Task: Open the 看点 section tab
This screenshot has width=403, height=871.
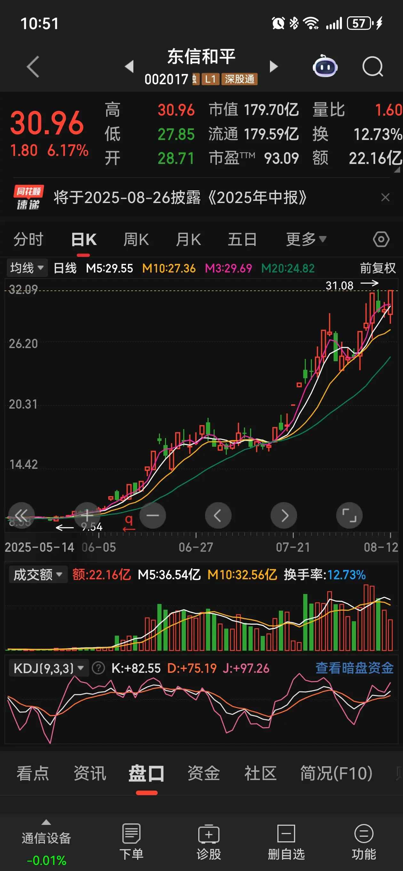Action: click(33, 774)
